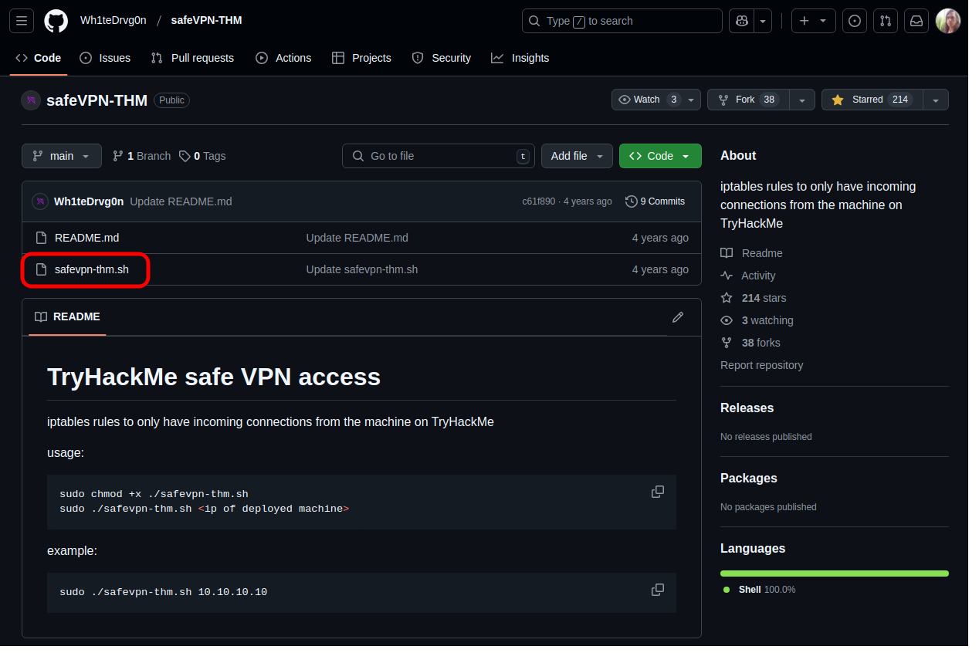Select the README tab in file viewer
This screenshot has height=653, width=979.
tap(68, 316)
